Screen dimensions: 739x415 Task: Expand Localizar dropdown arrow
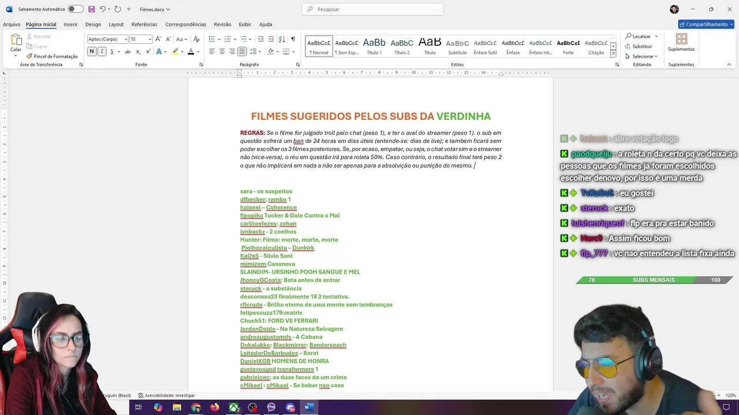coord(656,36)
